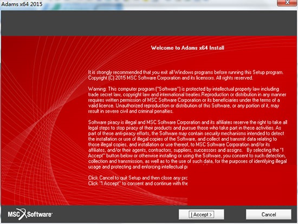Cancel the Adams installation

coord(269,214)
